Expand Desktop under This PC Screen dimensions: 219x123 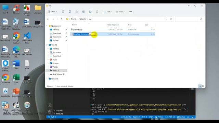pyautogui.click(x=48, y=49)
